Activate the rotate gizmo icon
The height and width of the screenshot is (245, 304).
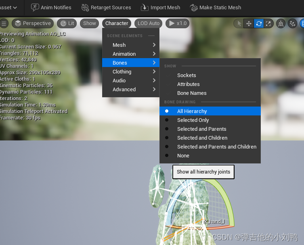click(259, 24)
